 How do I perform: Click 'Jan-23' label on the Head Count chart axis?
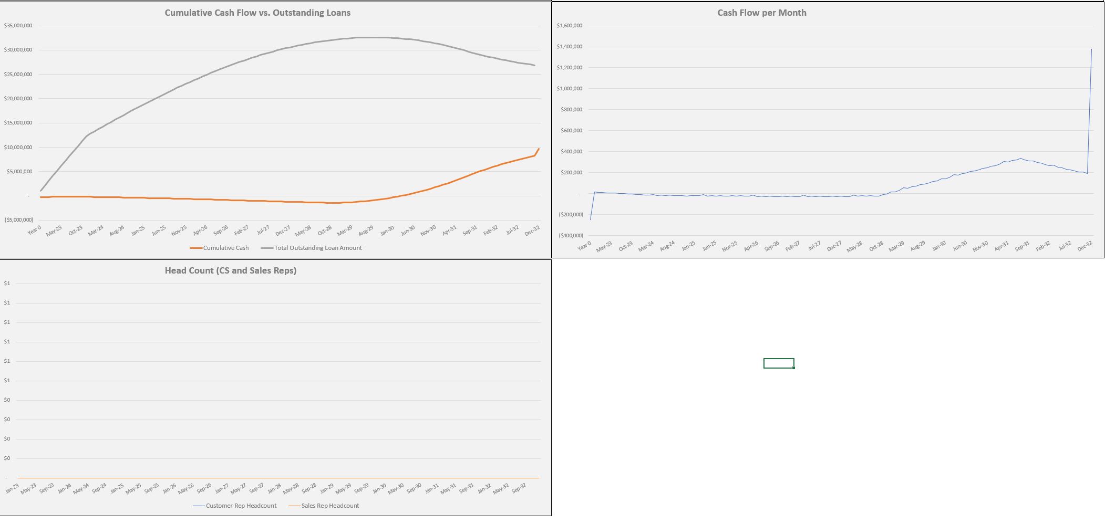click(12, 489)
